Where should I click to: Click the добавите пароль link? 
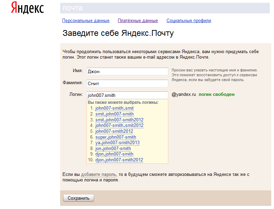[98, 175]
